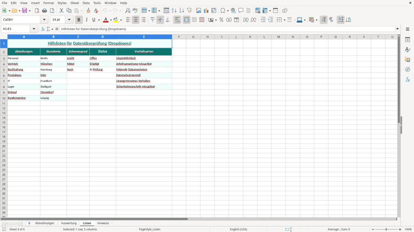Open the sidebar Gallery
414x232 pixels.
(407, 59)
